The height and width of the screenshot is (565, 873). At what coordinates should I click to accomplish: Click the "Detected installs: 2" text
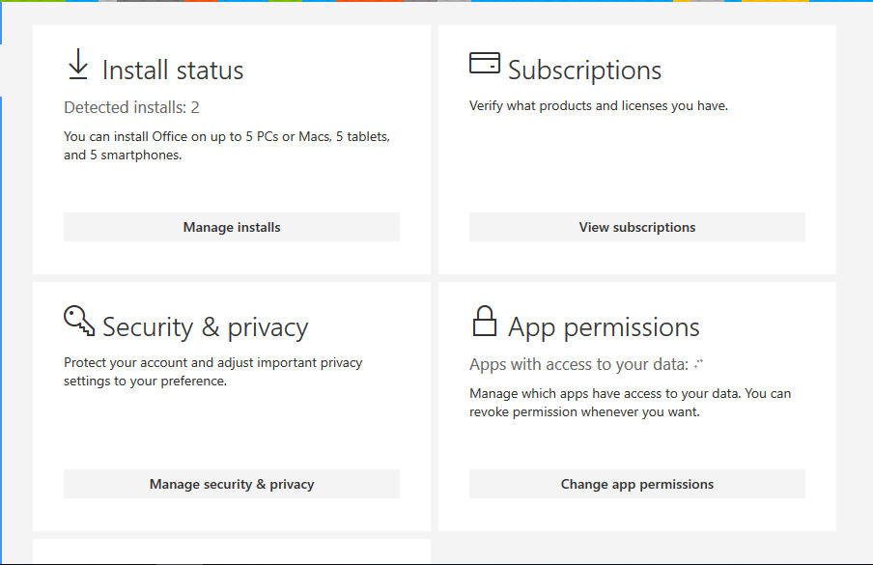[131, 107]
